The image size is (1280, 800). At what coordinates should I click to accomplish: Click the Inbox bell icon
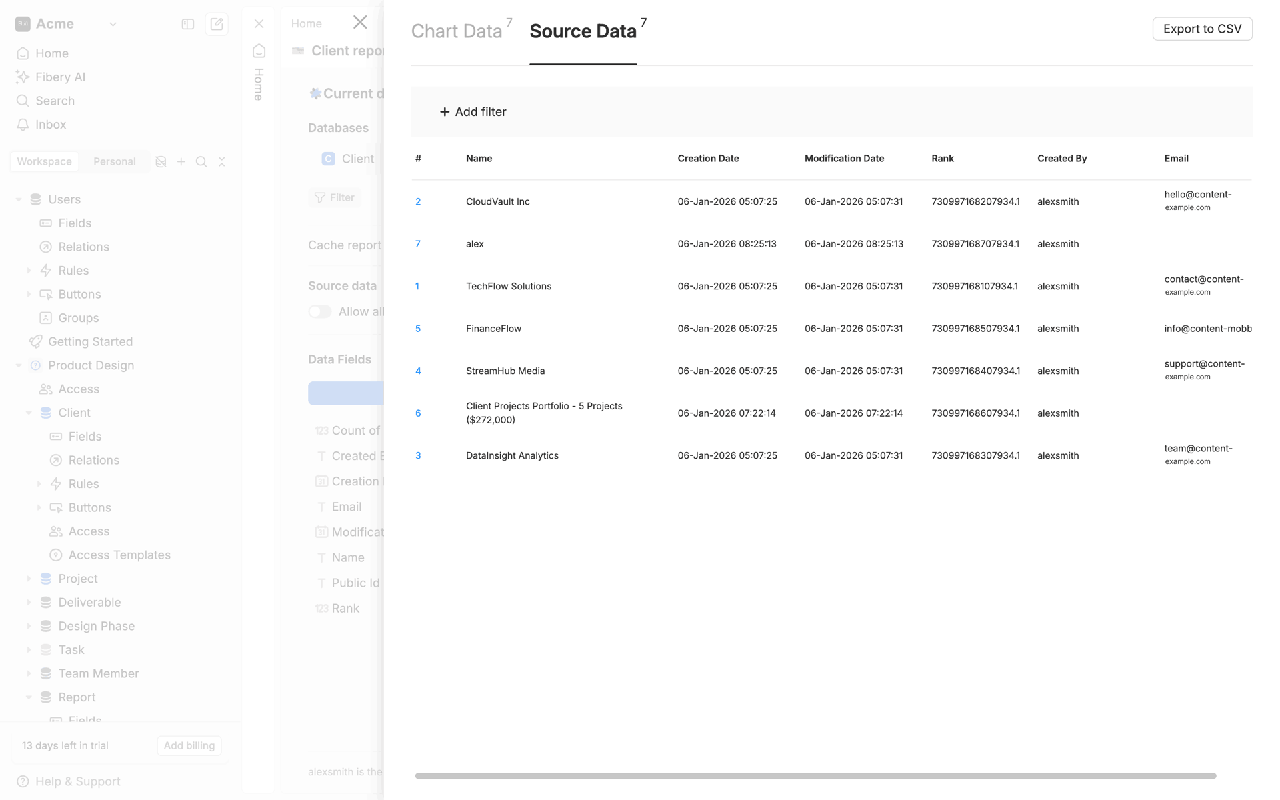pos(23,125)
